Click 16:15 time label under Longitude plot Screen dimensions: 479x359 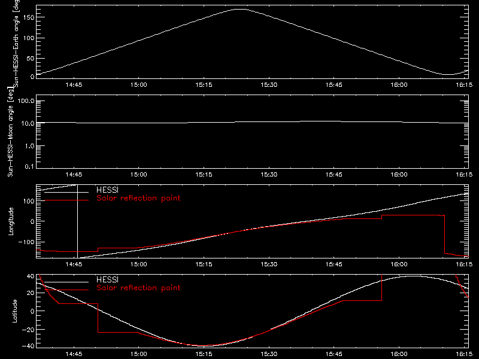pos(464,264)
